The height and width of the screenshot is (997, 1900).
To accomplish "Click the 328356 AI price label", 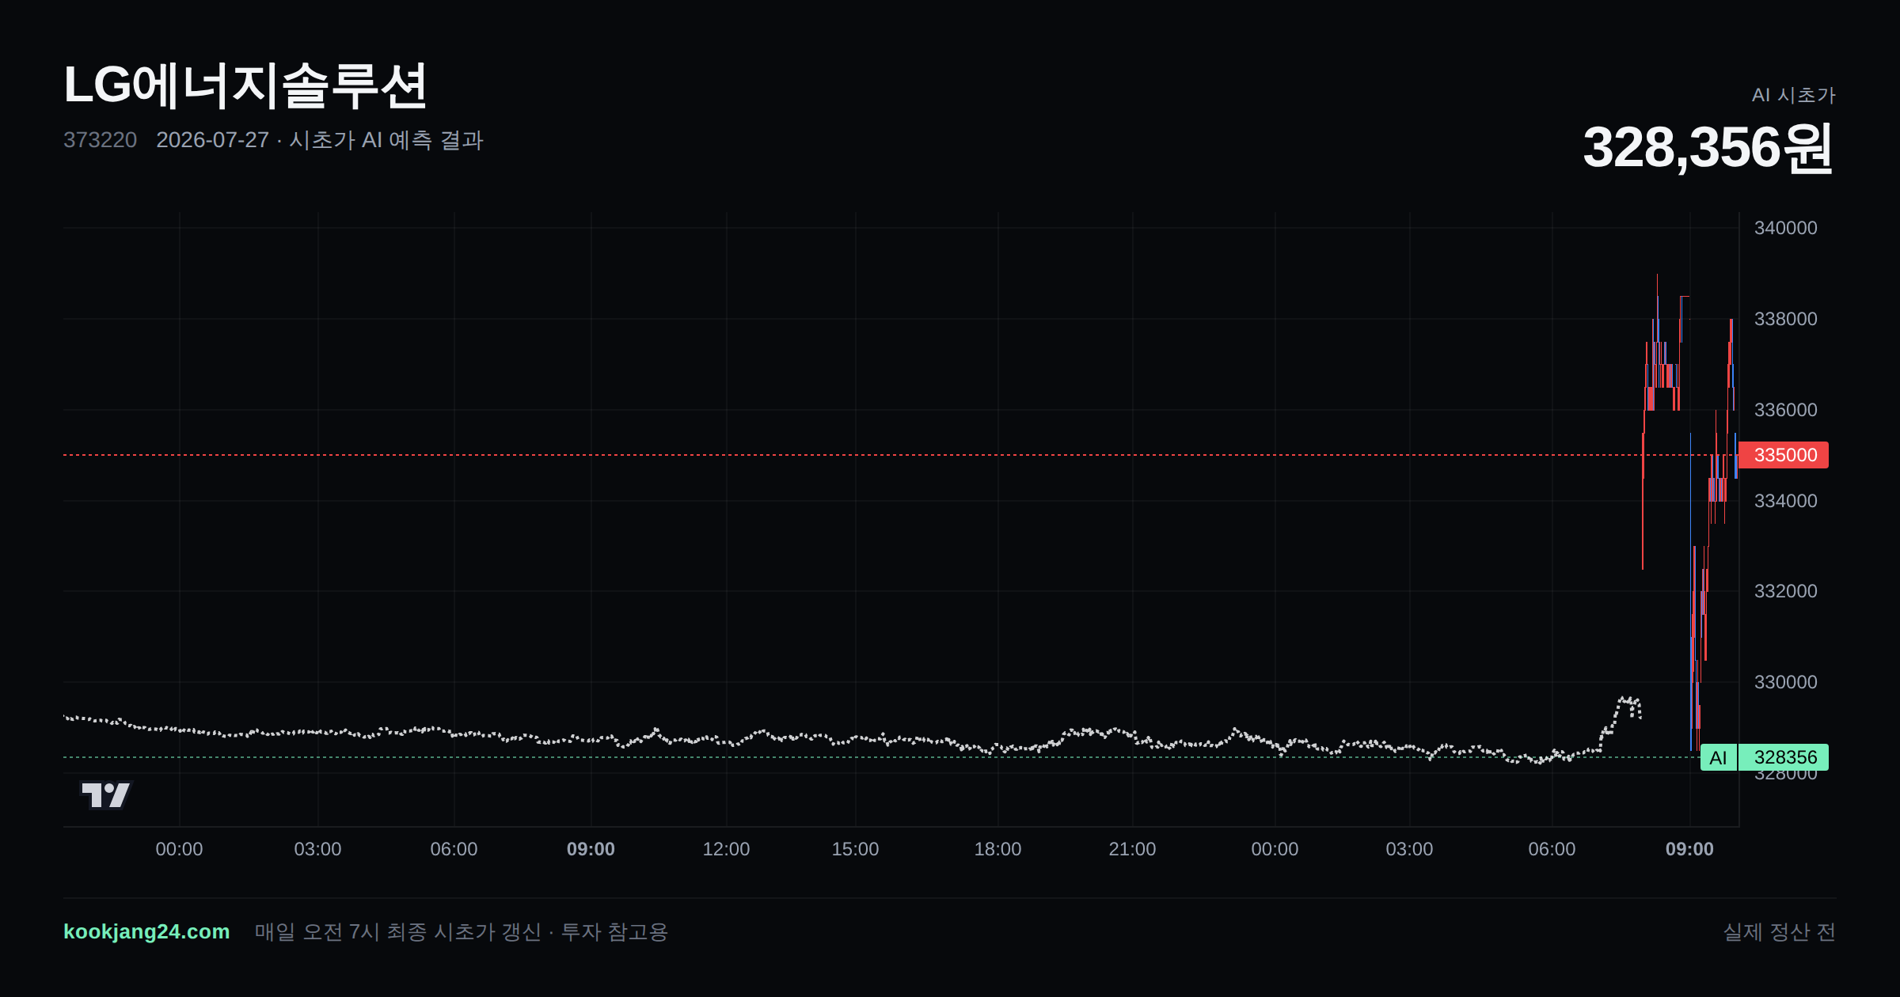I will click(x=1784, y=757).
